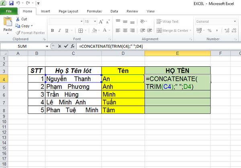Select the Format Painter brush
Viewport: 241px width, 168px height.
coord(17,32)
